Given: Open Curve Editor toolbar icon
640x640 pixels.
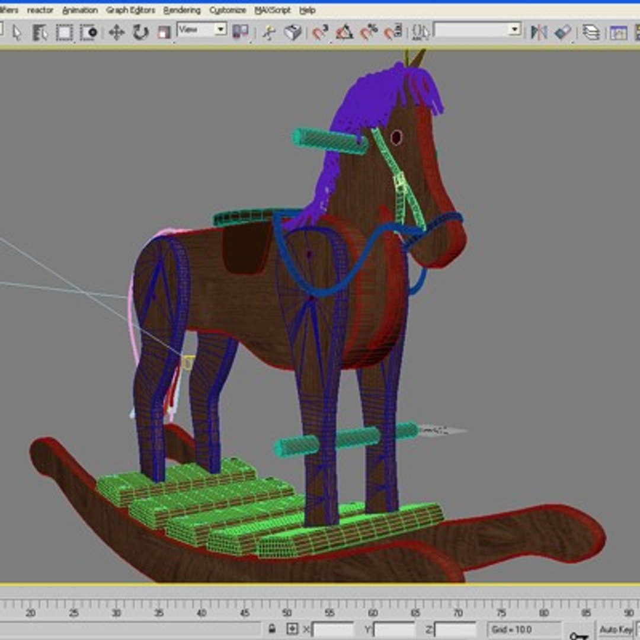Looking at the screenshot, I should tap(618, 32).
